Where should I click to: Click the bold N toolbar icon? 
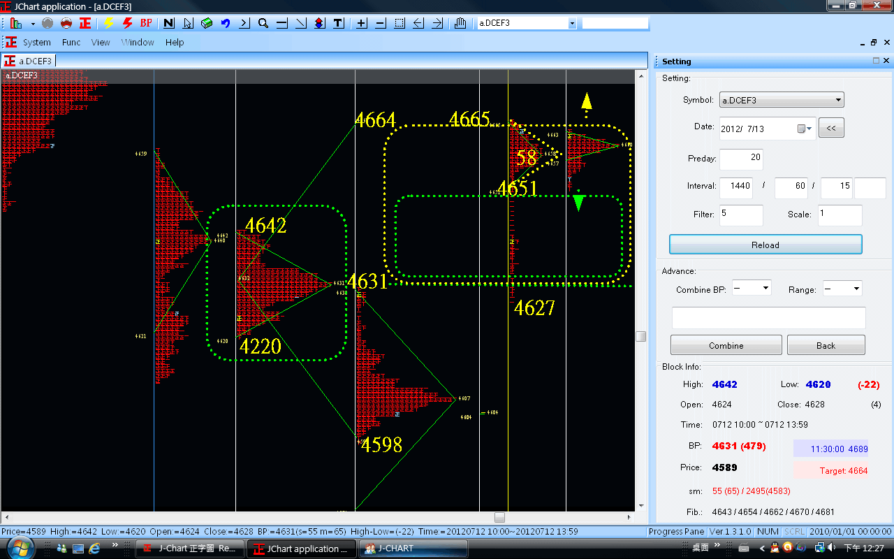pos(169,23)
